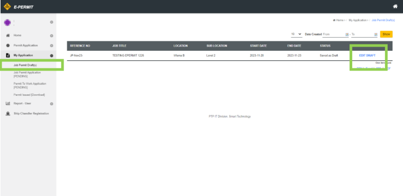This screenshot has height=196, width=403.
Task: Click the purple user avatar icon
Action: click(7, 22)
